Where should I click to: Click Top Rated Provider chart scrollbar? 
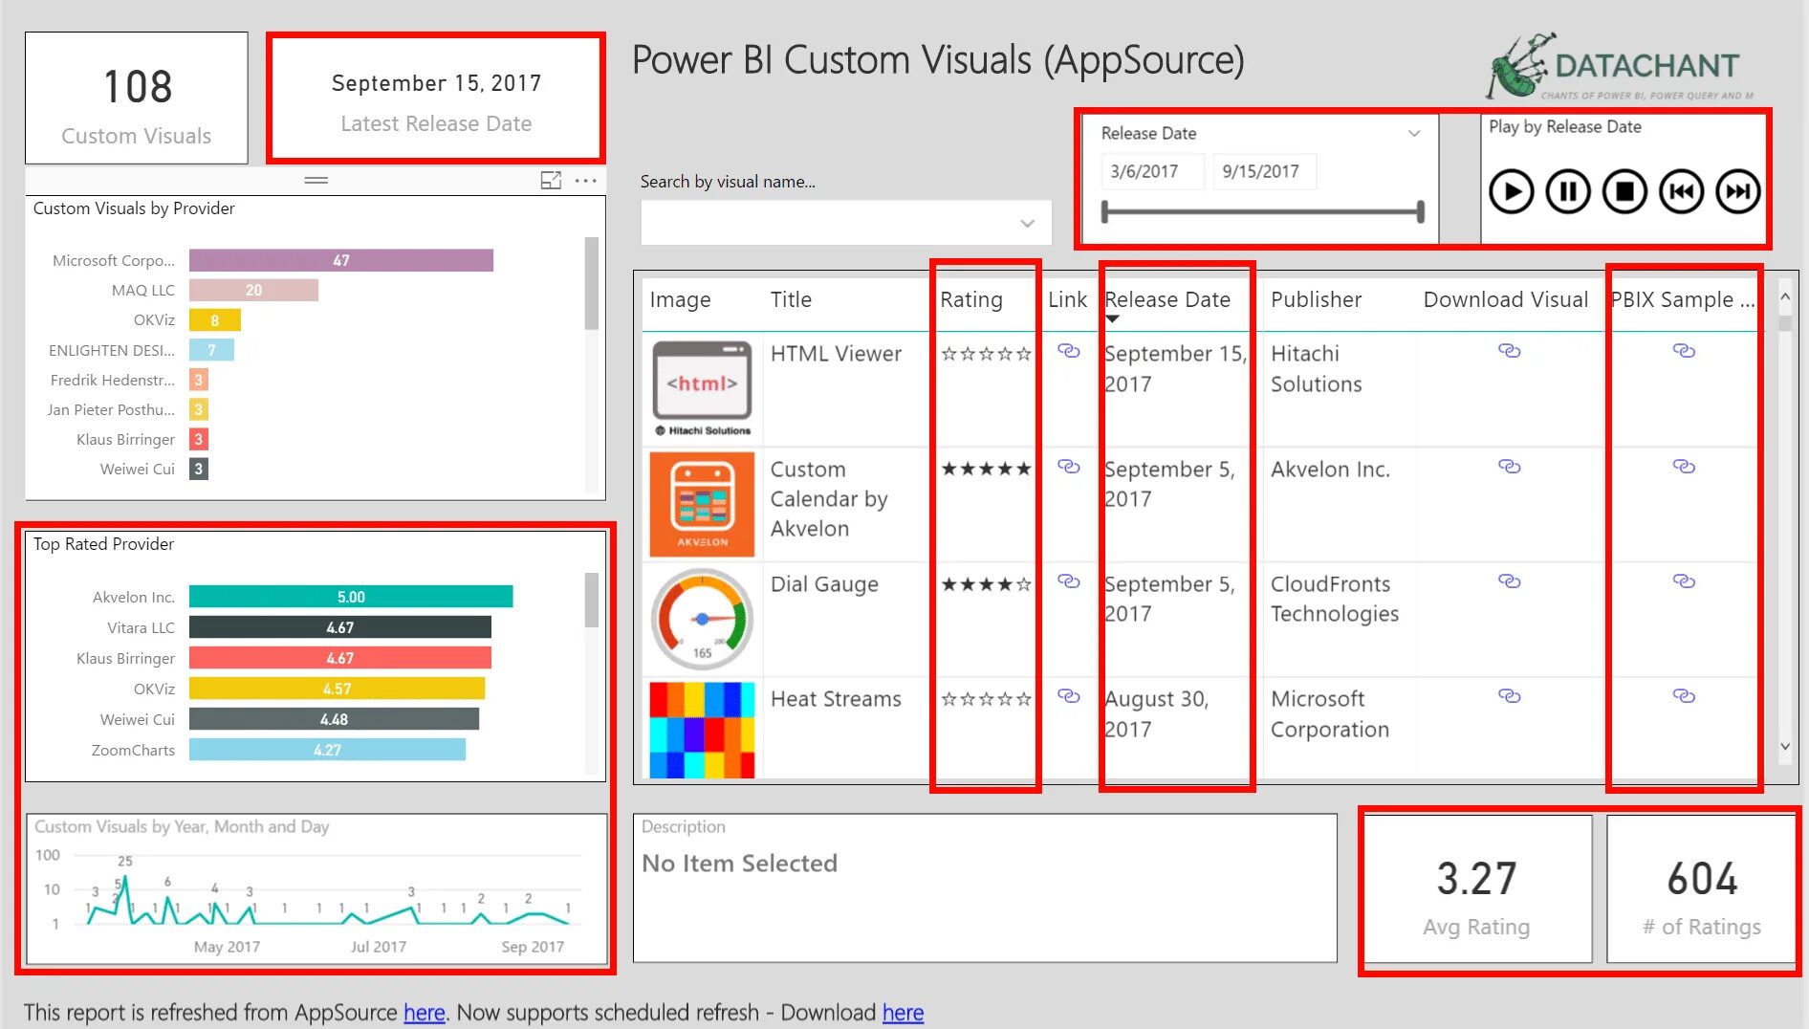pyautogui.click(x=592, y=600)
